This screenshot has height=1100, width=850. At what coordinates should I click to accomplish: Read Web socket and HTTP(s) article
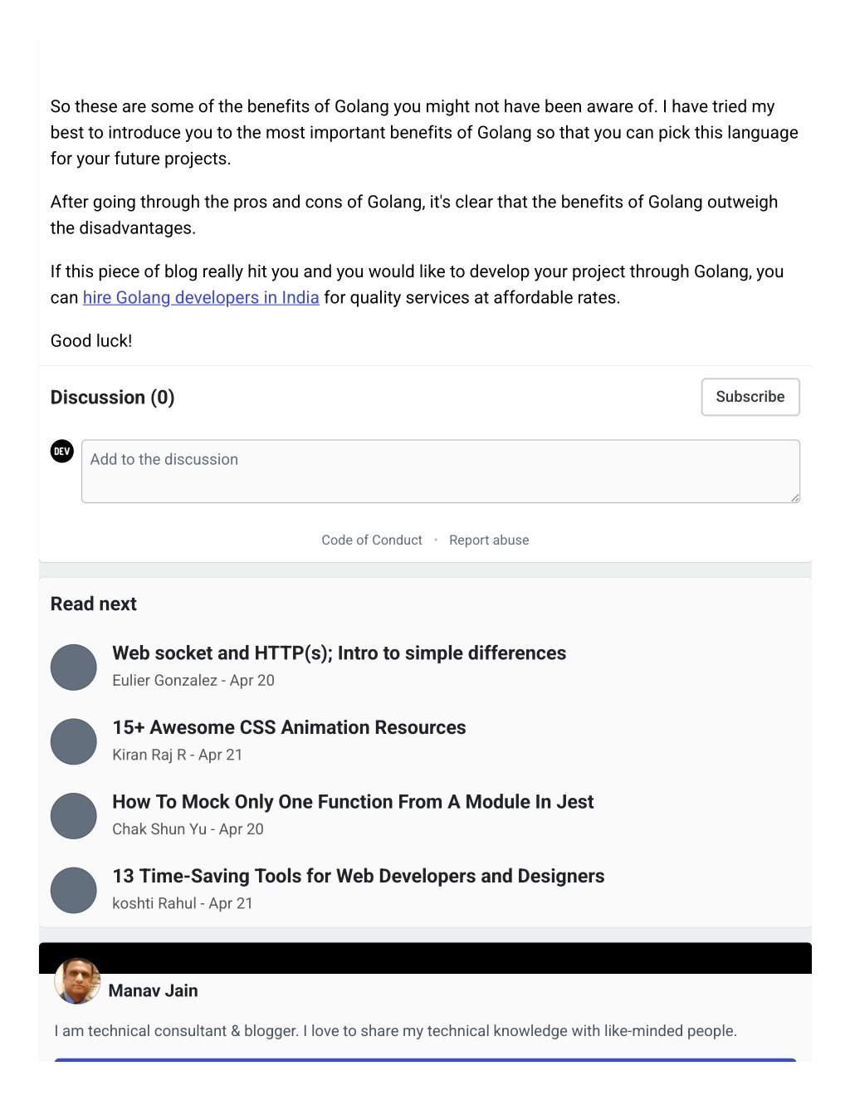tap(340, 653)
